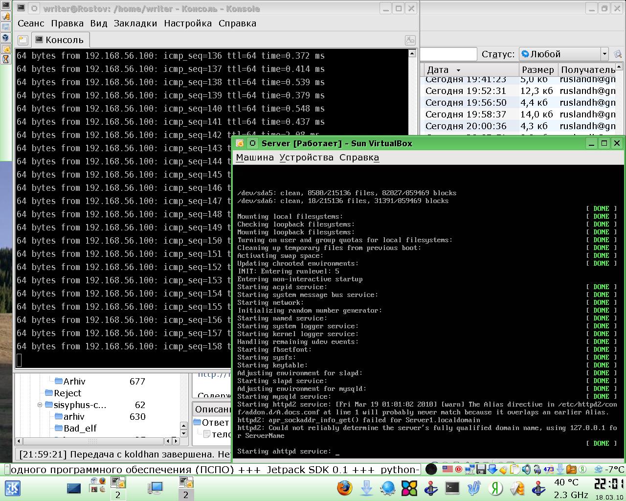Open the Закладки menu in Konsole
This screenshot has width=626, height=501.
[x=135, y=23]
